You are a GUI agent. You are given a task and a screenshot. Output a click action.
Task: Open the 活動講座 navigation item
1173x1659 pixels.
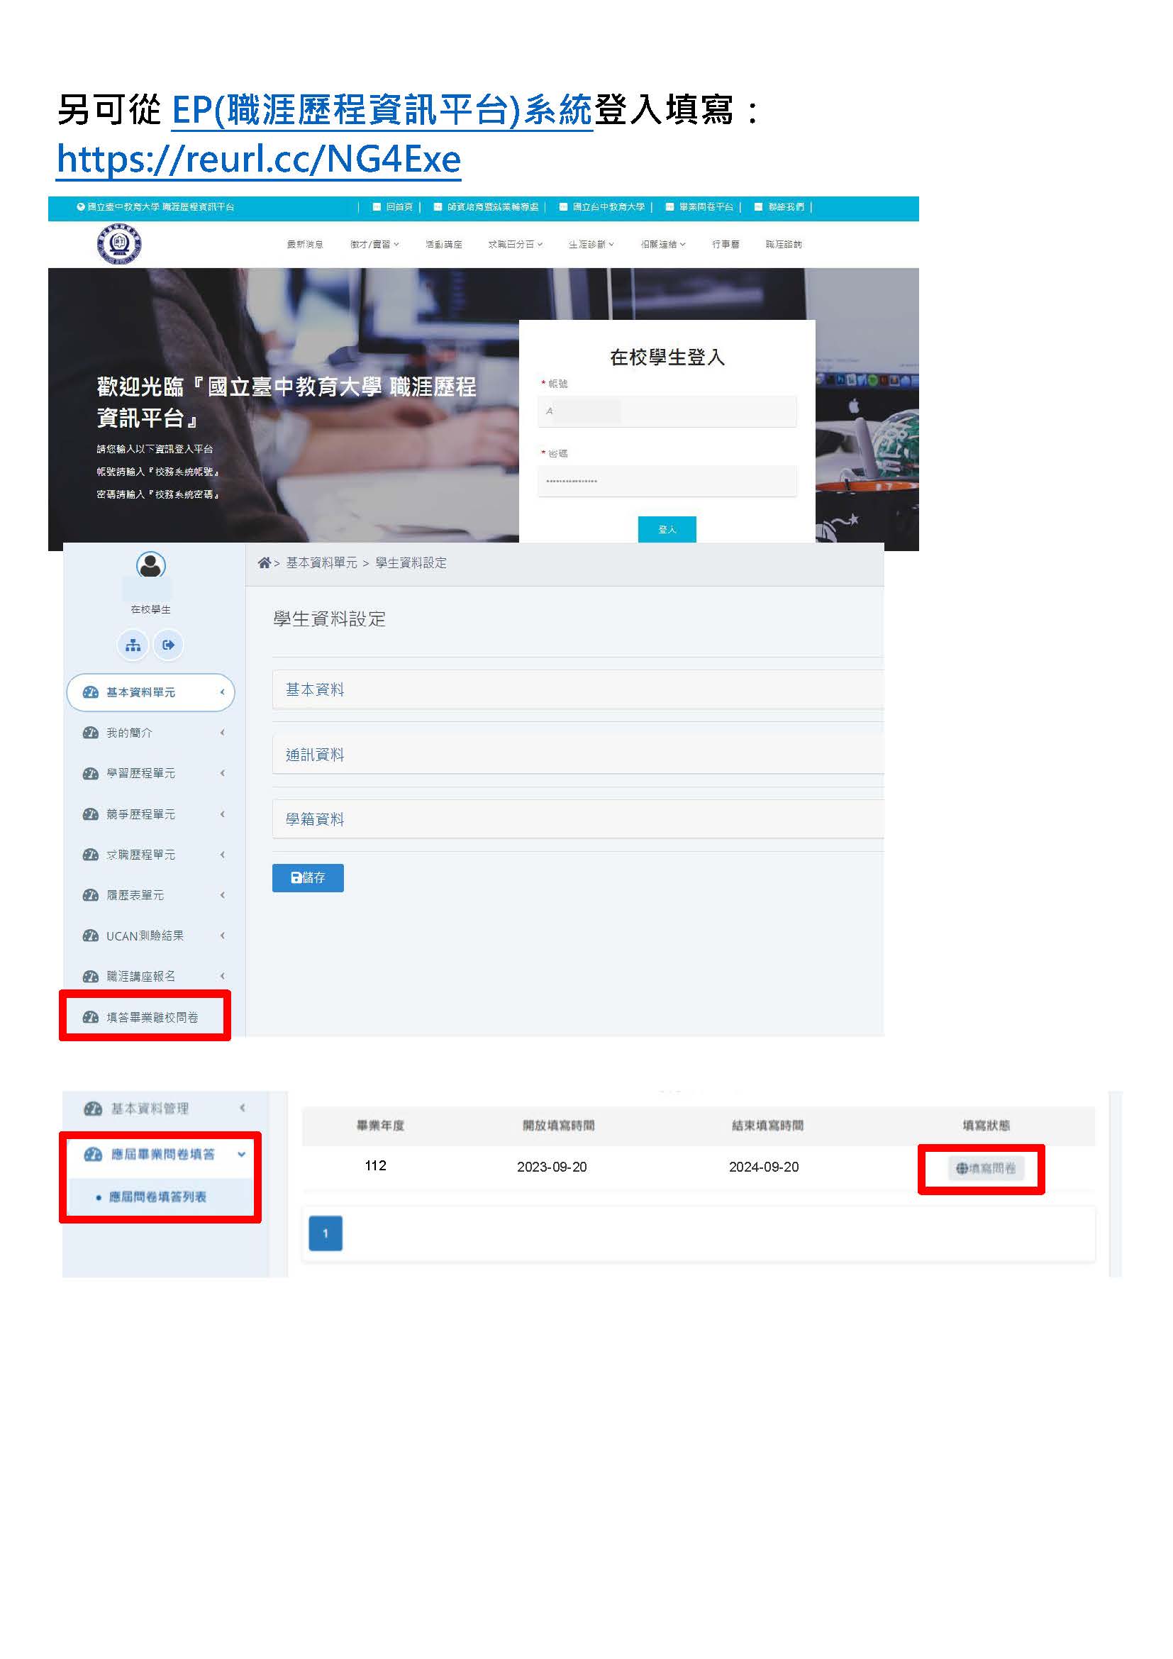(443, 244)
